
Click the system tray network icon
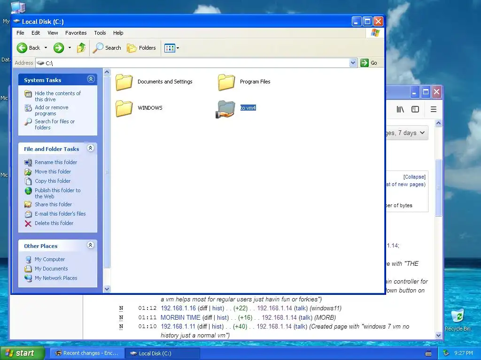coord(446,353)
